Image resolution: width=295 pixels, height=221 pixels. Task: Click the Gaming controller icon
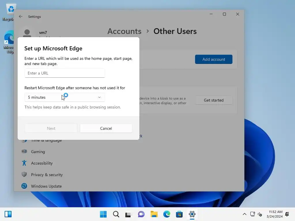point(24,151)
